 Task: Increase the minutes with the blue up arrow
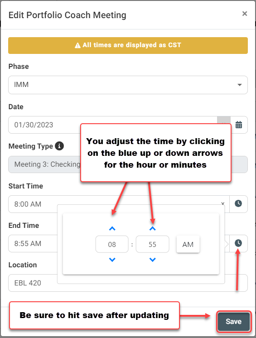[153, 228]
